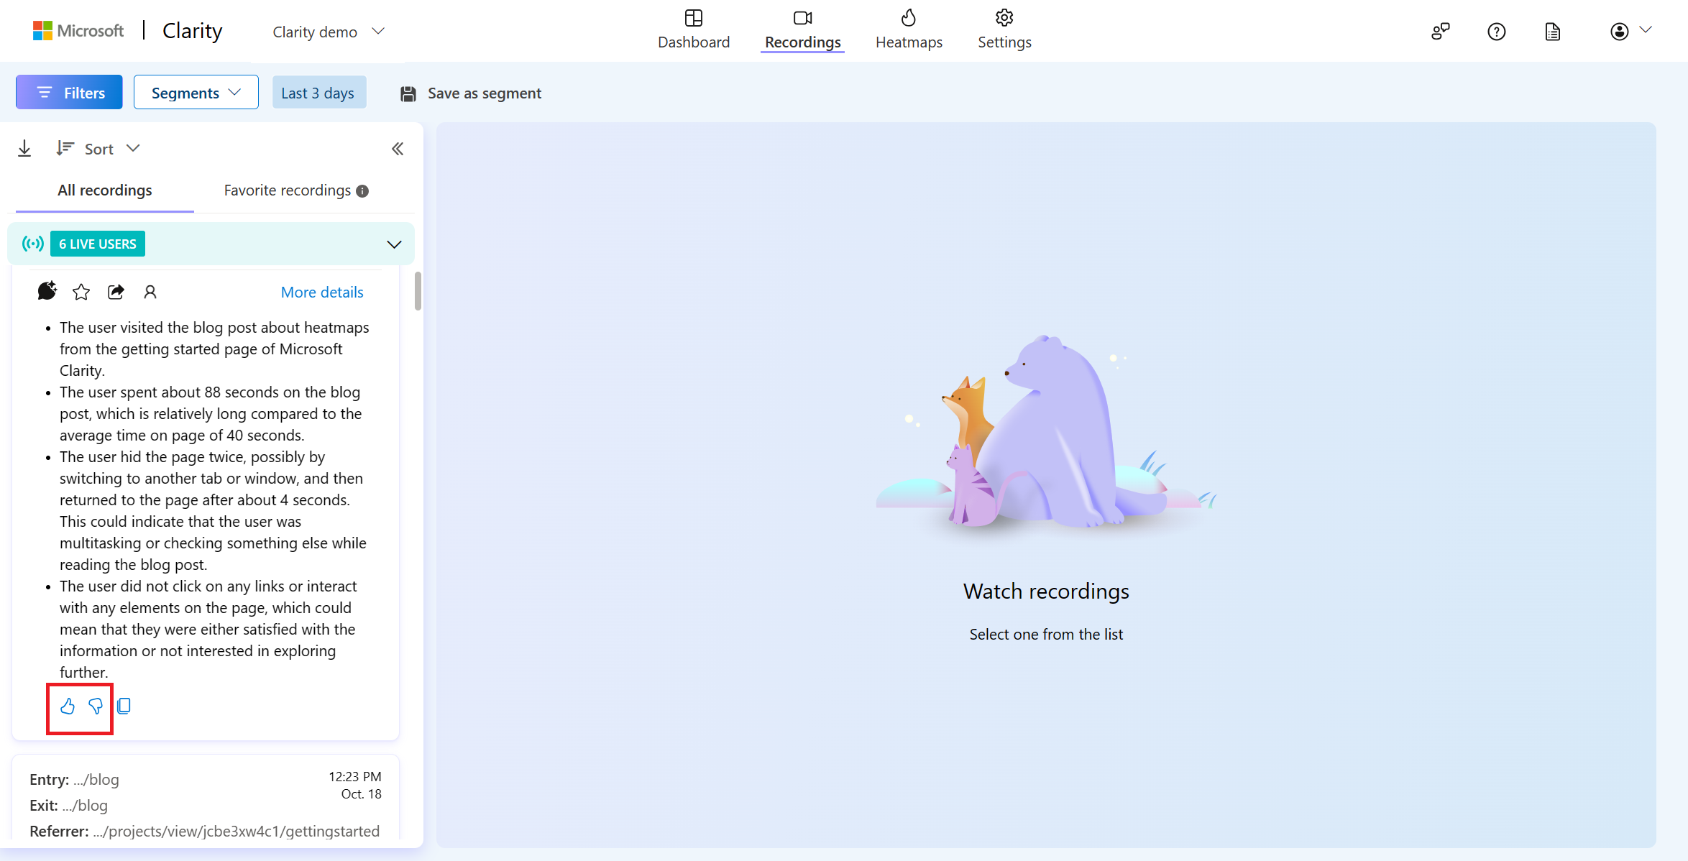The image size is (1688, 861).
Task: Click the share recording icon
Action: 116,291
